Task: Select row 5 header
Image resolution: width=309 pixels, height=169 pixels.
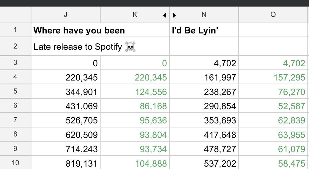Action: (15, 91)
